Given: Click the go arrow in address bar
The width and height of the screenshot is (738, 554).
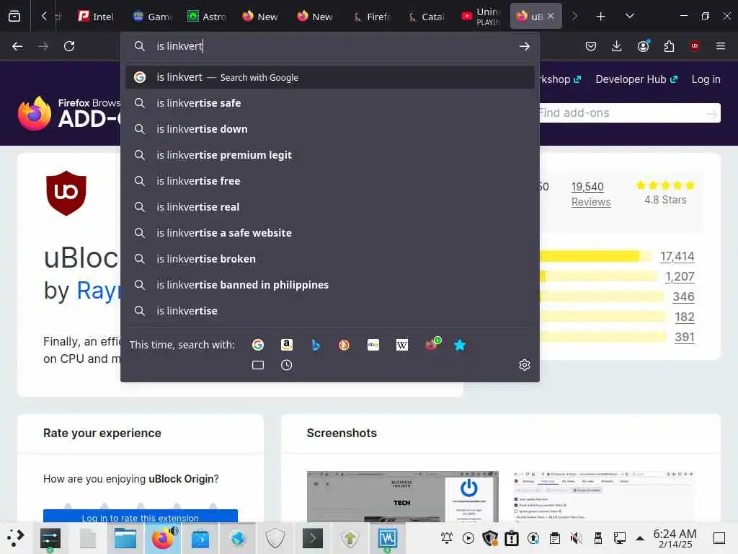Looking at the screenshot, I should [x=525, y=46].
